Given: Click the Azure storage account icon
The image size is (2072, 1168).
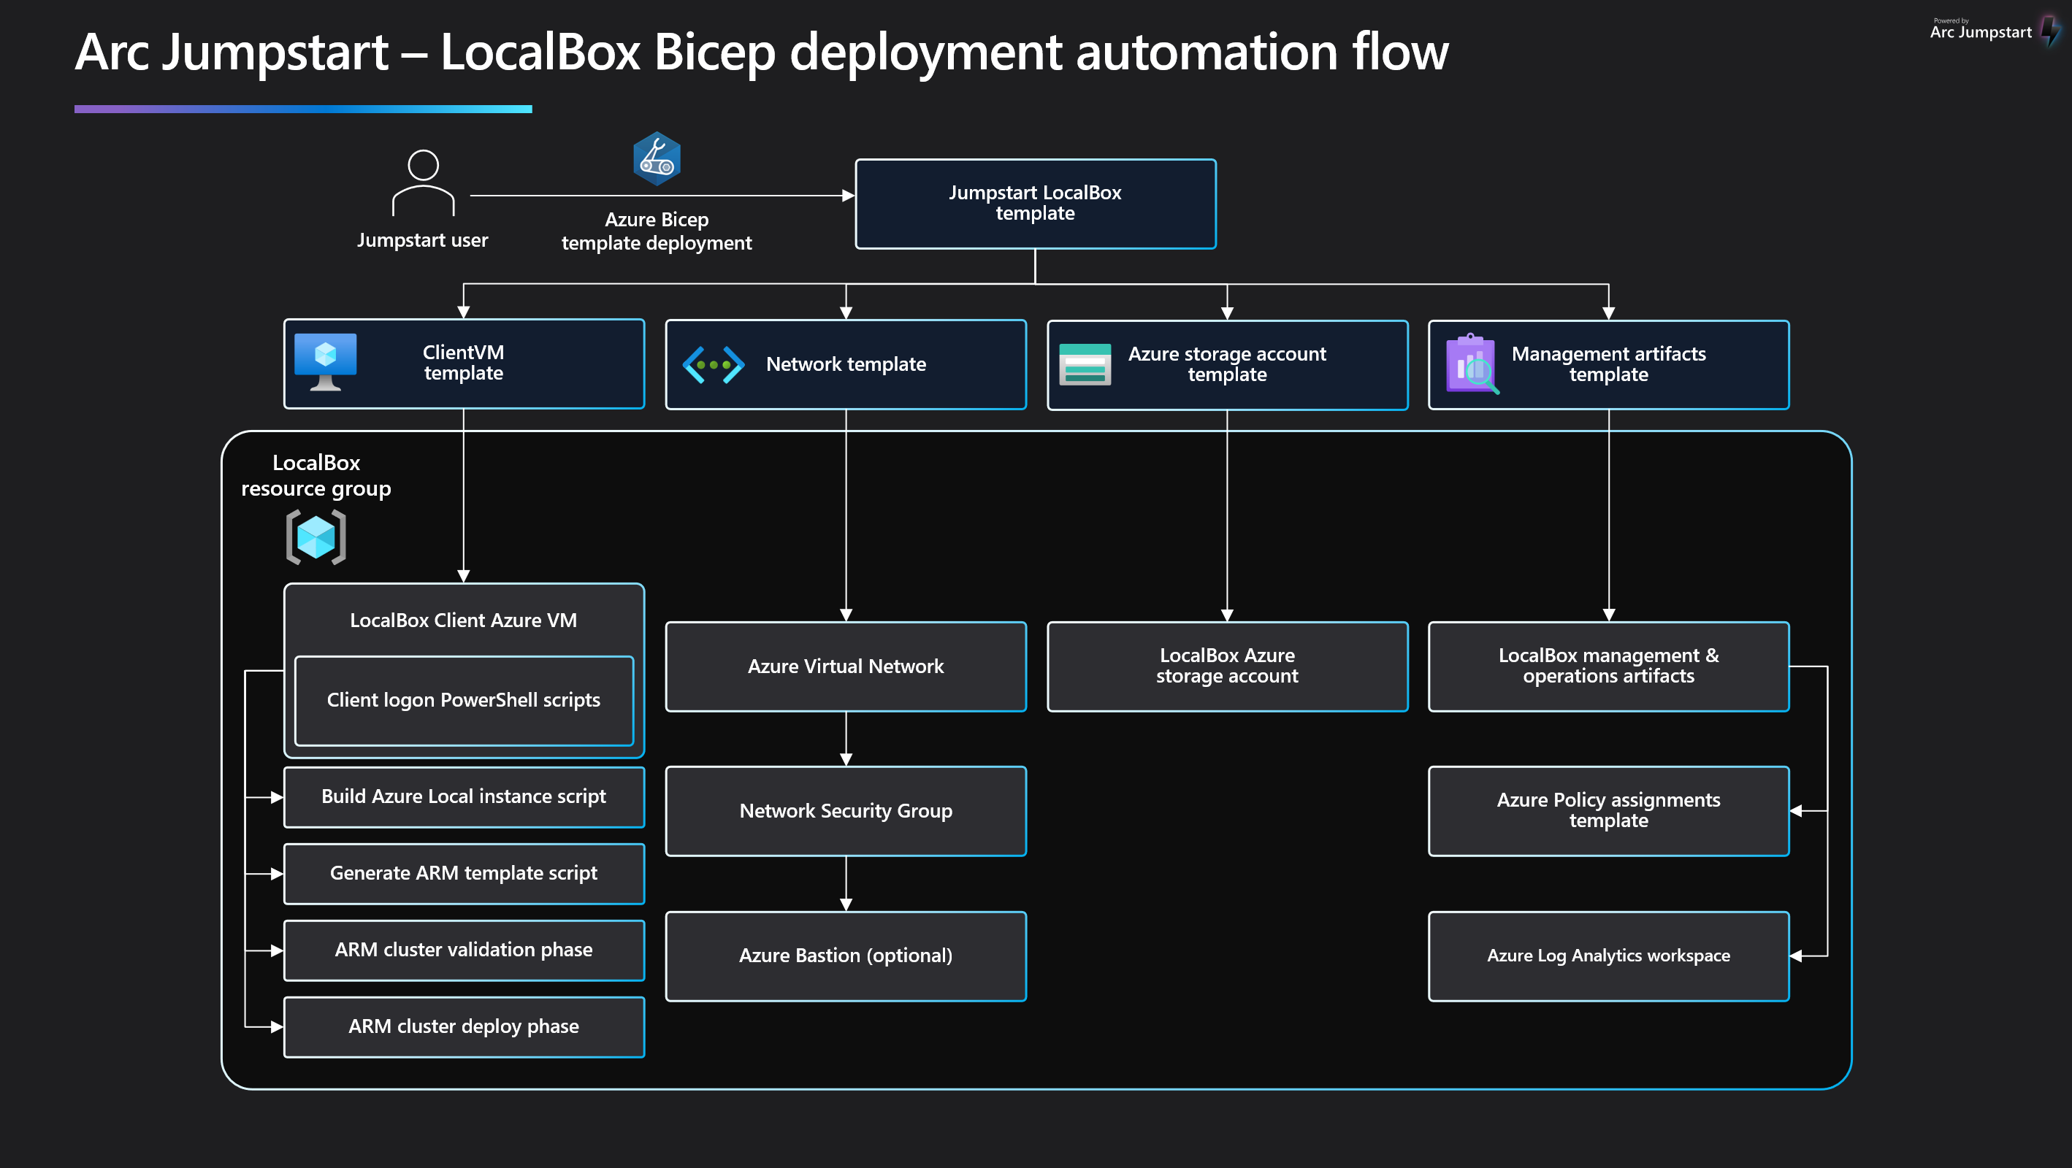Looking at the screenshot, I should (1085, 364).
